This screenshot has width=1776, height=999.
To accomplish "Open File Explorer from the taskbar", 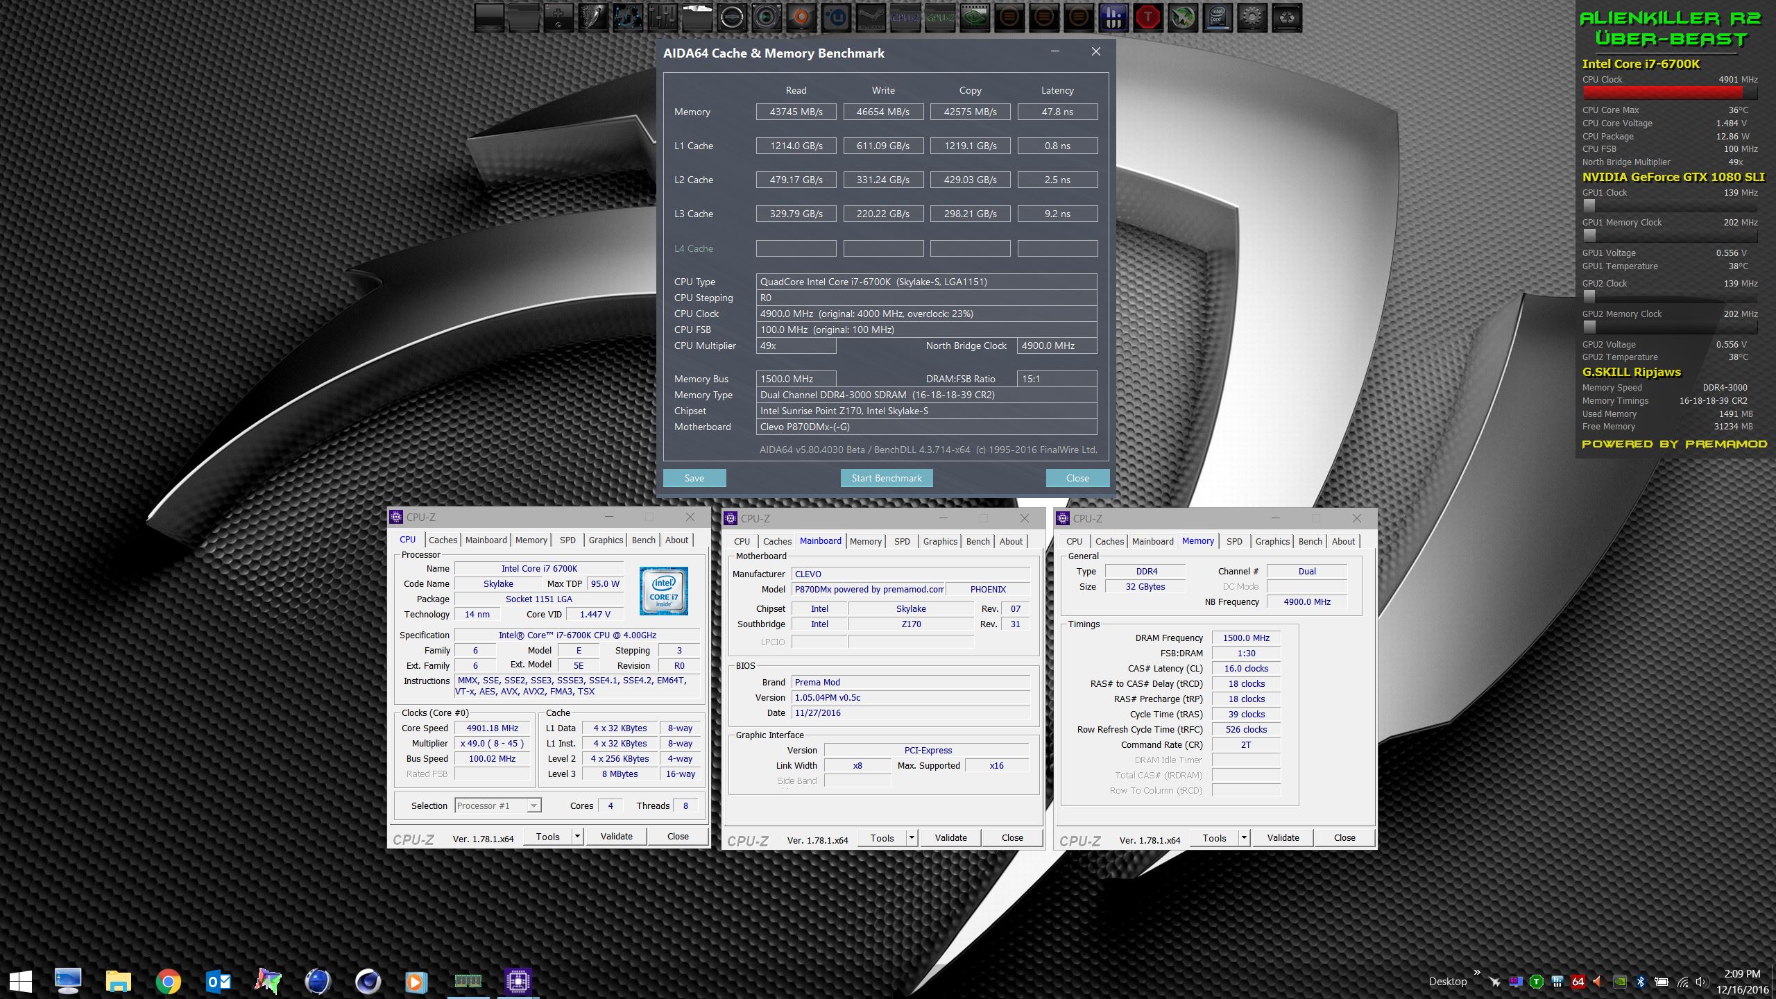I will 118,981.
